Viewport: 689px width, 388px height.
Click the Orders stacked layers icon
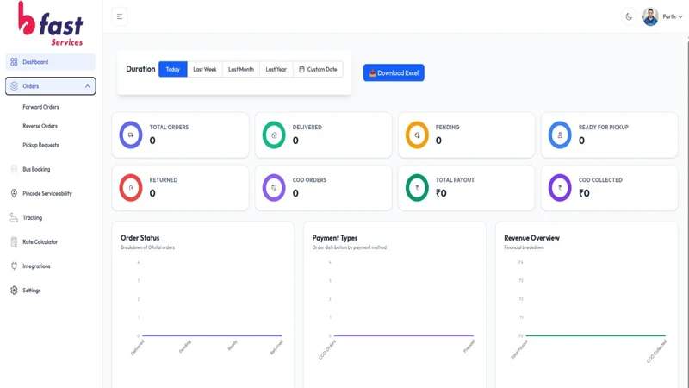(14, 86)
